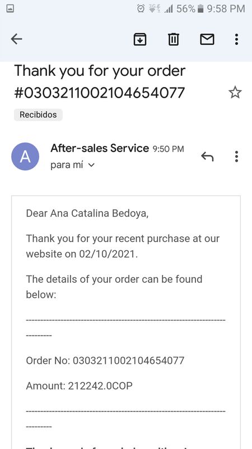The image size is (252, 449).
Task: Select the email subject heading
Action: pos(100,81)
